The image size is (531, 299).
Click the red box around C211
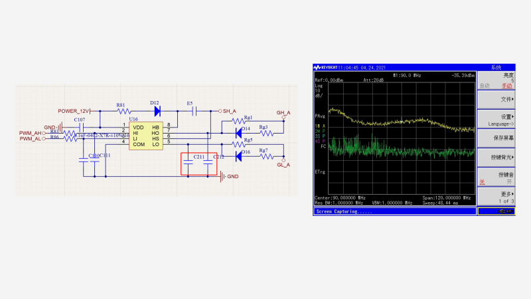(x=200, y=164)
